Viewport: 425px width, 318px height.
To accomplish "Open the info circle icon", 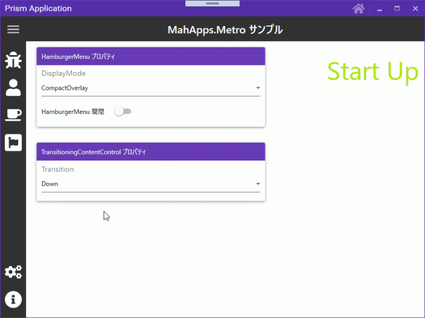I will pos(13,299).
